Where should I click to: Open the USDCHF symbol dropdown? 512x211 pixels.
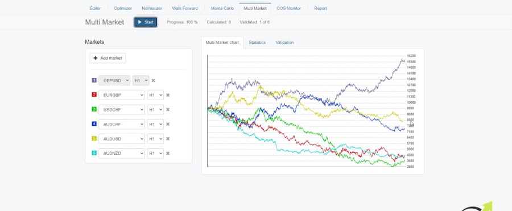(122, 110)
